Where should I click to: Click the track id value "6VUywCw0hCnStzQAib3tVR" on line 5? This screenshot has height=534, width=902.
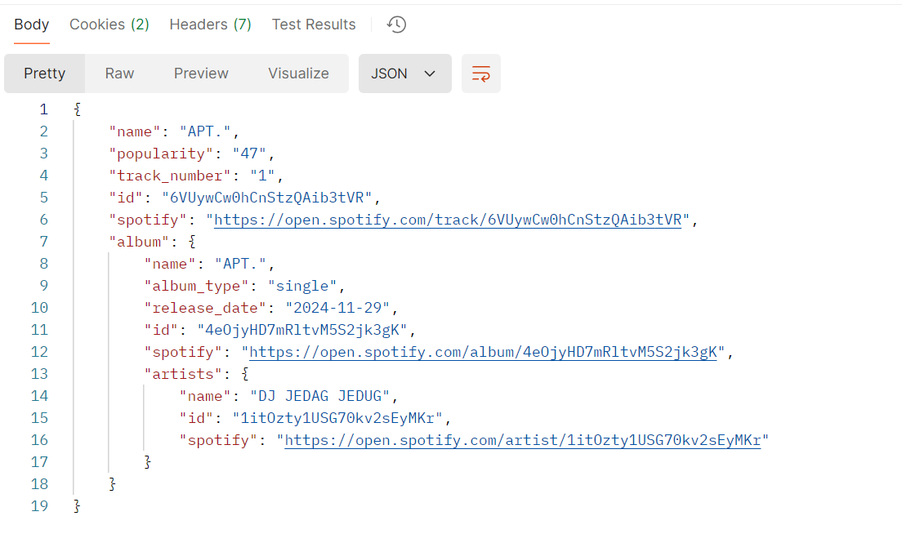[266, 198]
